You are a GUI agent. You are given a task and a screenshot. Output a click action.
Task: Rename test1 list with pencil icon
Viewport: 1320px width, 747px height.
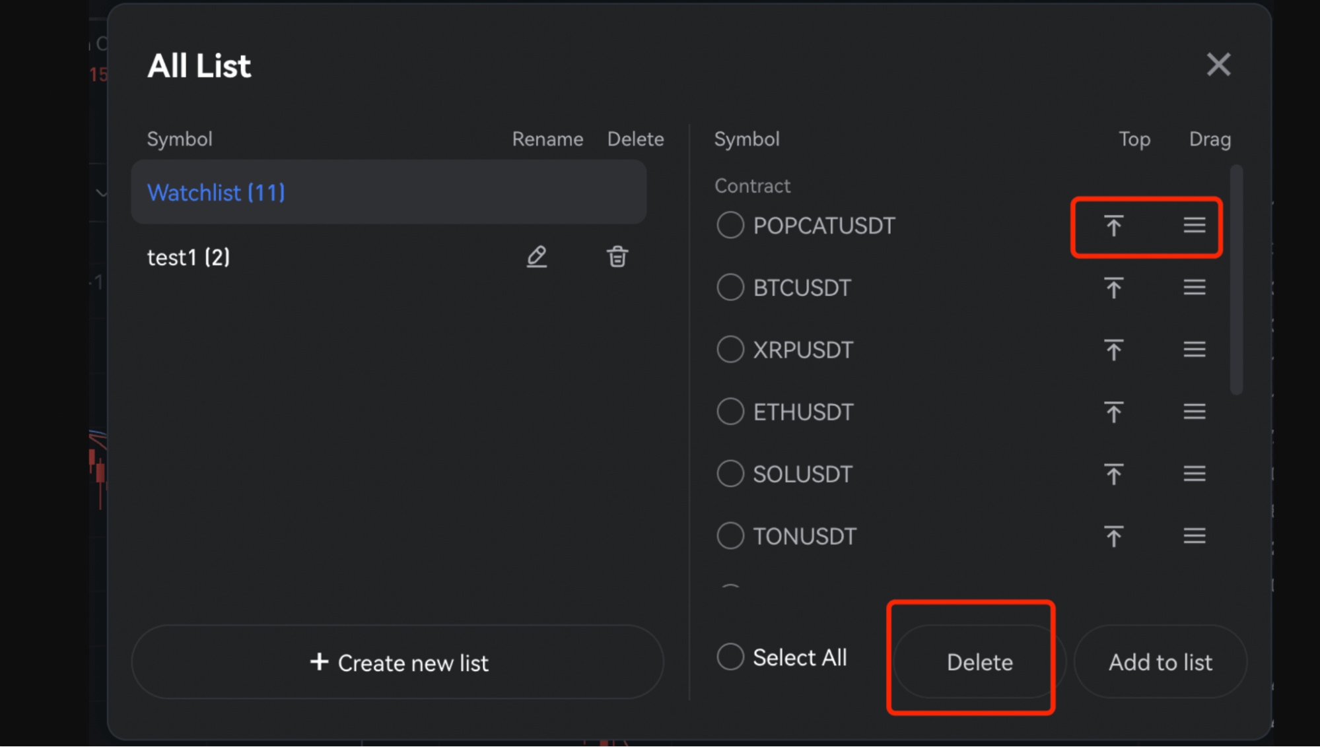536,257
